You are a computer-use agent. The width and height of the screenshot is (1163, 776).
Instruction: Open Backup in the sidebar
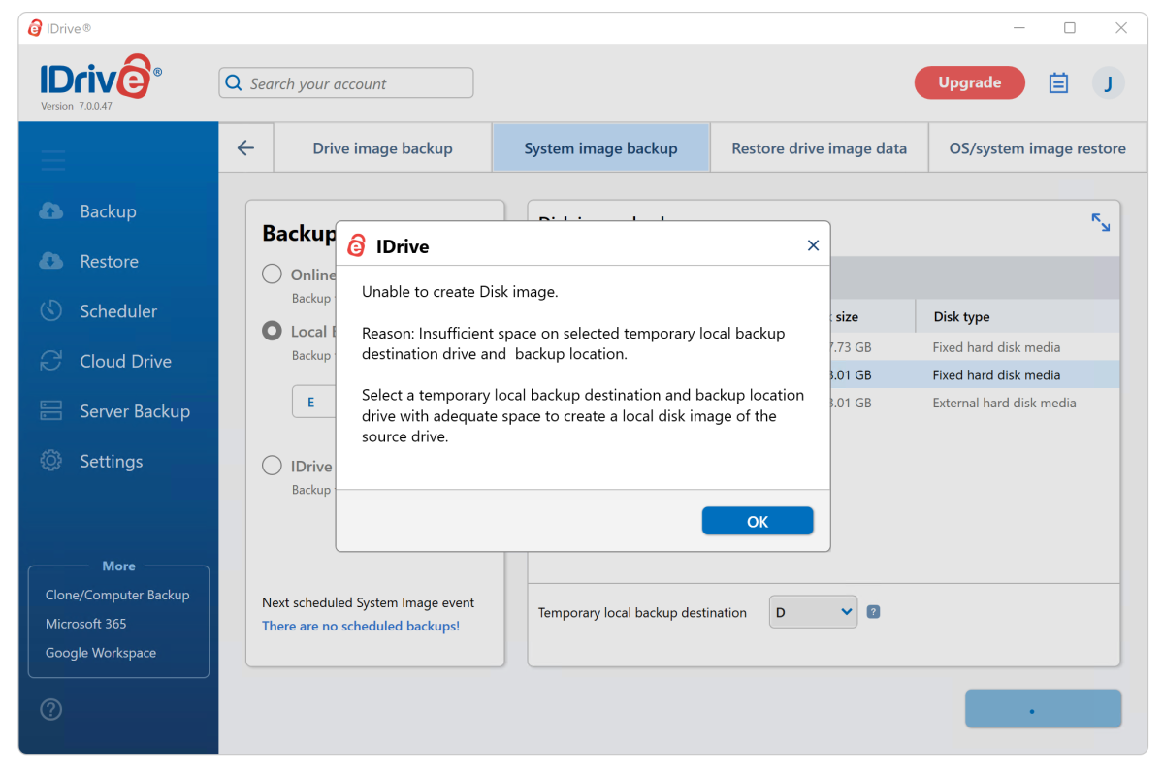(x=109, y=211)
